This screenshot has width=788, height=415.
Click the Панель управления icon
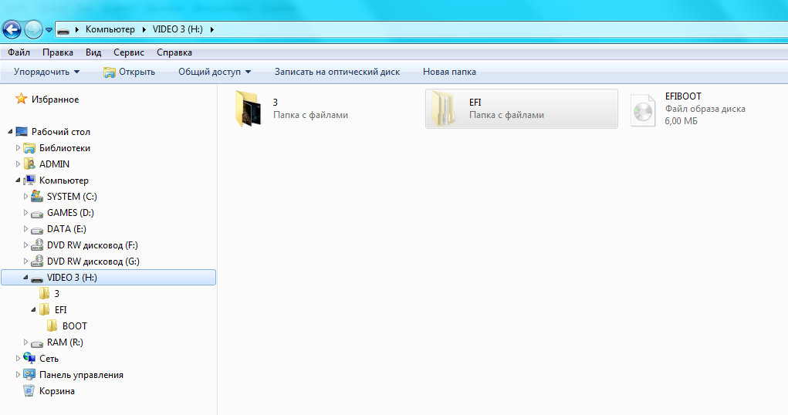tap(29, 374)
